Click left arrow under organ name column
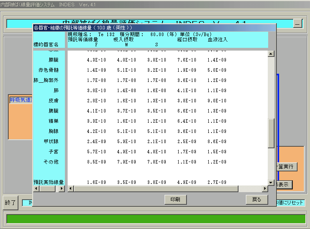The height and width of the screenshot is (229, 310). (36, 189)
